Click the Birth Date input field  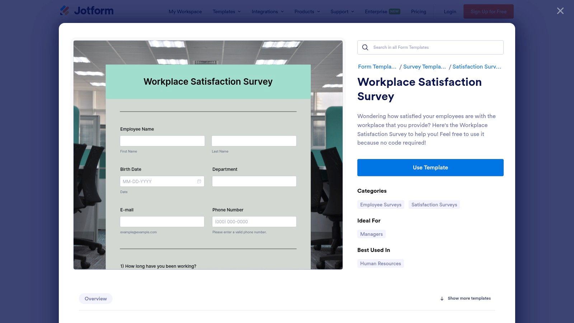[162, 181]
